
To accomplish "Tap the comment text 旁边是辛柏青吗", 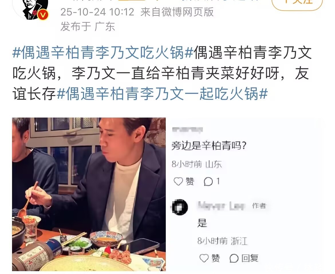I will point(209,146).
